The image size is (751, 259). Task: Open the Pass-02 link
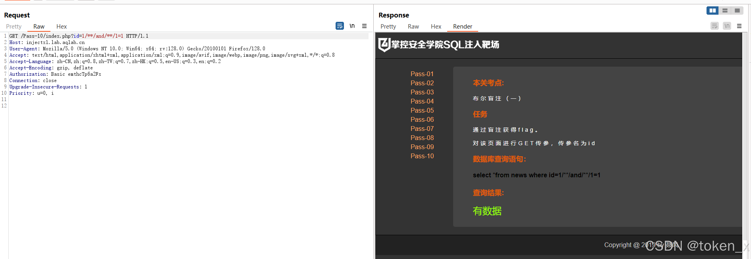(422, 83)
